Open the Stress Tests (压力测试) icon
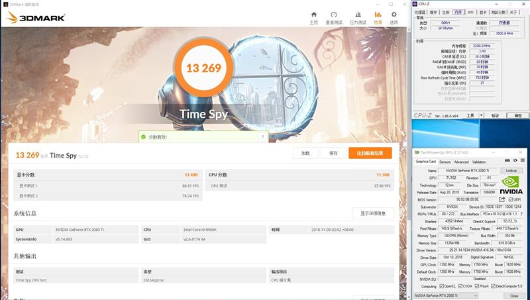 click(x=358, y=16)
